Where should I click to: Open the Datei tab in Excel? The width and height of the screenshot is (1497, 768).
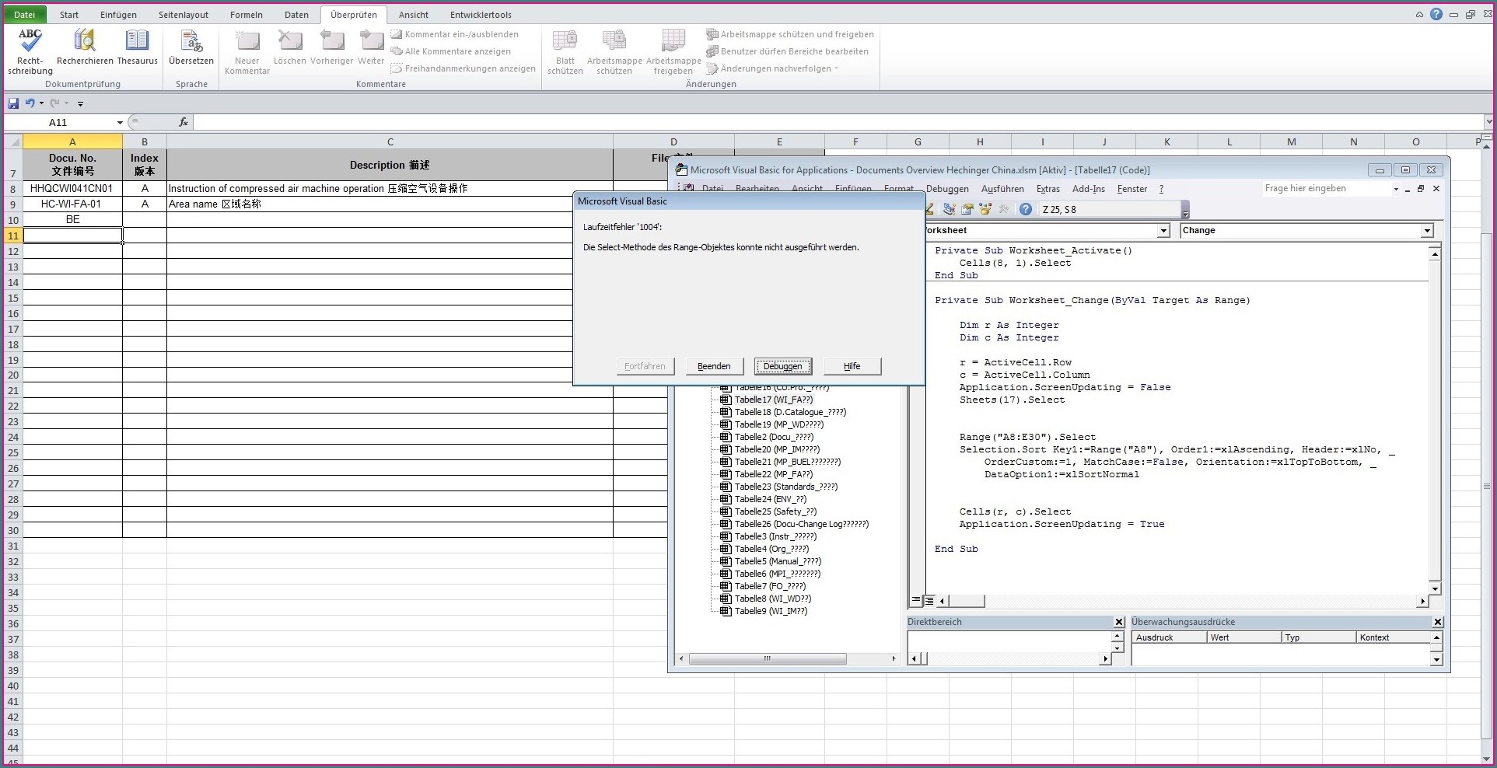point(25,14)
